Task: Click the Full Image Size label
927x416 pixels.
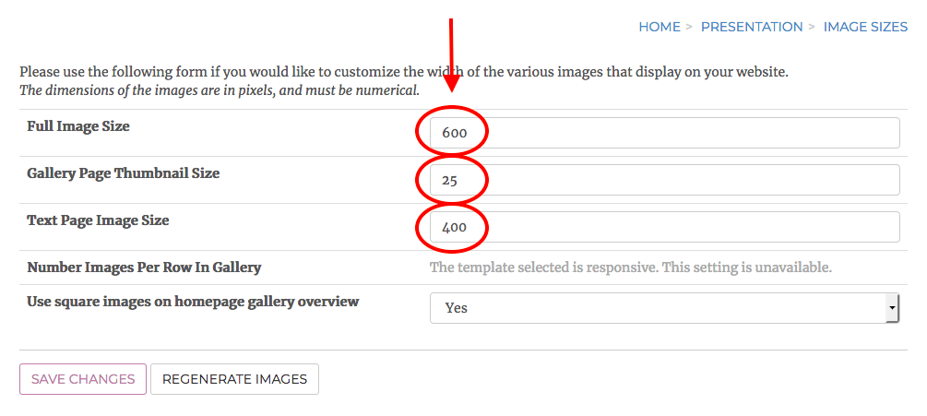Action: click(78, 126)
